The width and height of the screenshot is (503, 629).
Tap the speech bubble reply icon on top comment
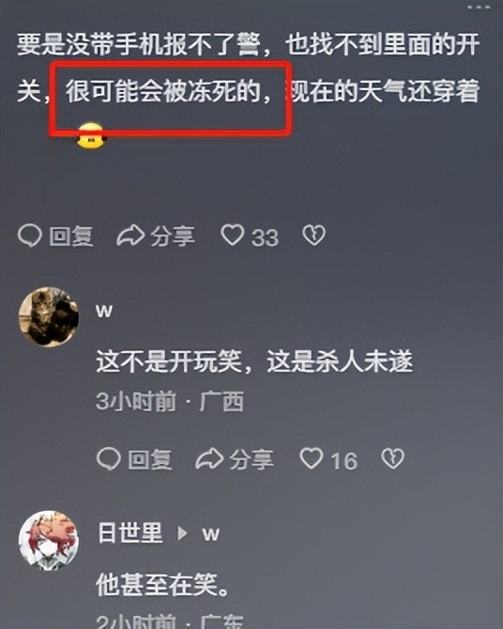[30, 236]
